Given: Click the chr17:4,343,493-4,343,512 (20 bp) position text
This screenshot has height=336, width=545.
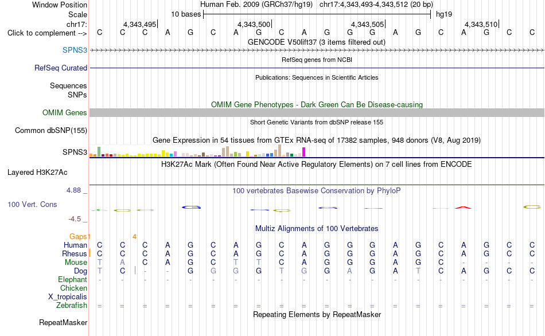Looking at the screenshot, I should [376, 5].
